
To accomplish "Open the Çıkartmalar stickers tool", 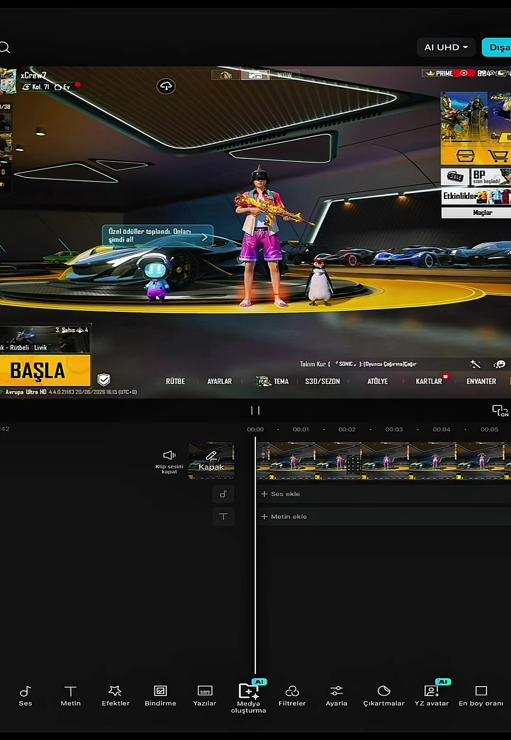I will click(x=384, y=696).
